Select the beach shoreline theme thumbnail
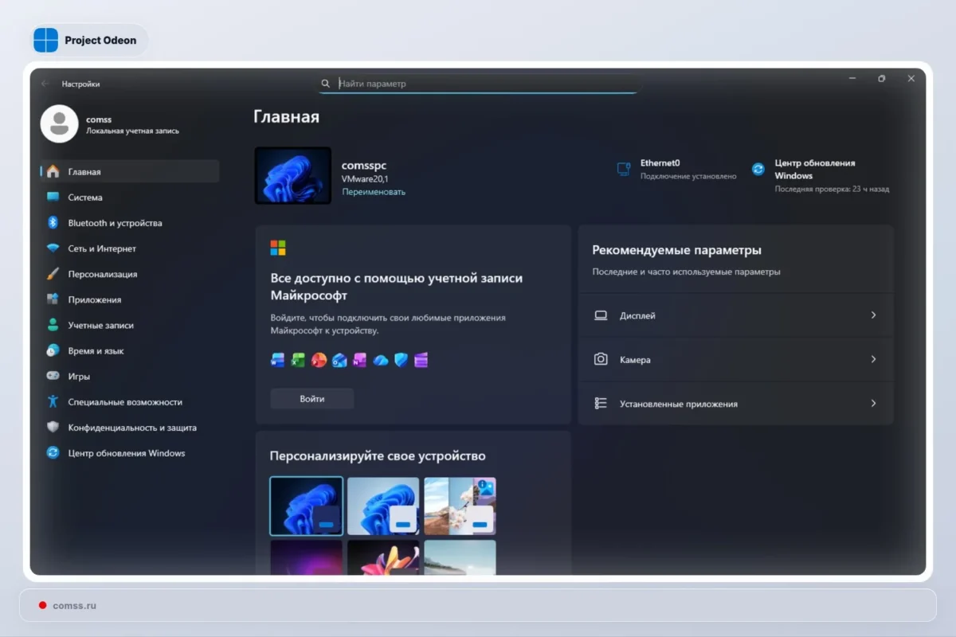The image size is (956, 637). (x=460, y=557)
